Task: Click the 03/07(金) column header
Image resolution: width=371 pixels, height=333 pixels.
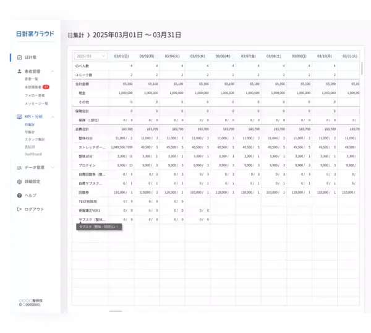Action: [x=248, y=56]
